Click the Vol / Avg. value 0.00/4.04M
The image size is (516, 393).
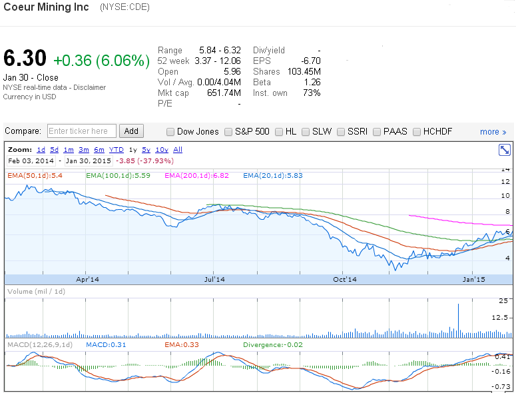[219, 83]
